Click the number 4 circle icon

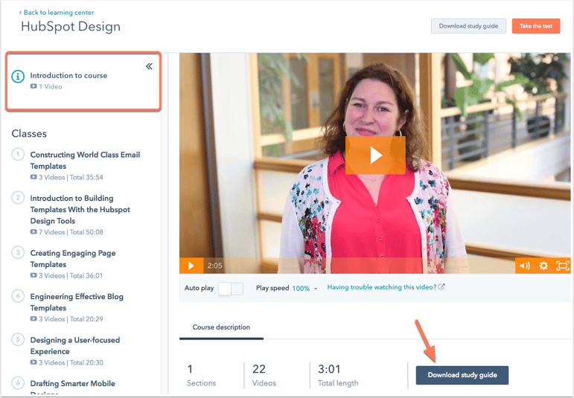[18, 296]
